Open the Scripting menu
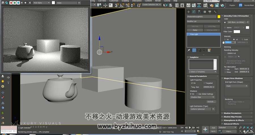 125,1
